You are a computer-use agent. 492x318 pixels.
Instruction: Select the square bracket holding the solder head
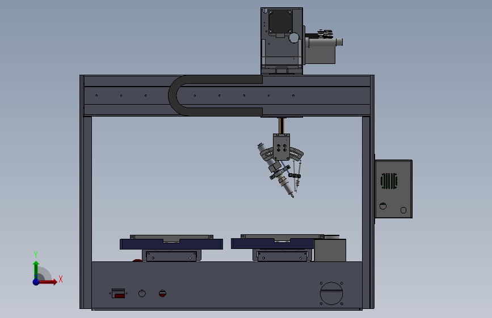click(281, 147)
